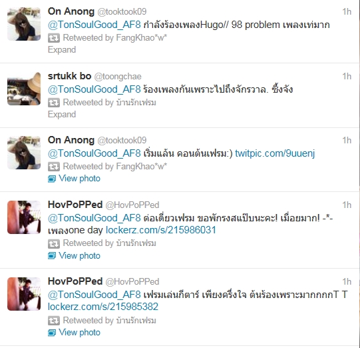Viewport: 360px width, 348px height.
Task: Expand the srtukk bo tweet
Action: 62,114
